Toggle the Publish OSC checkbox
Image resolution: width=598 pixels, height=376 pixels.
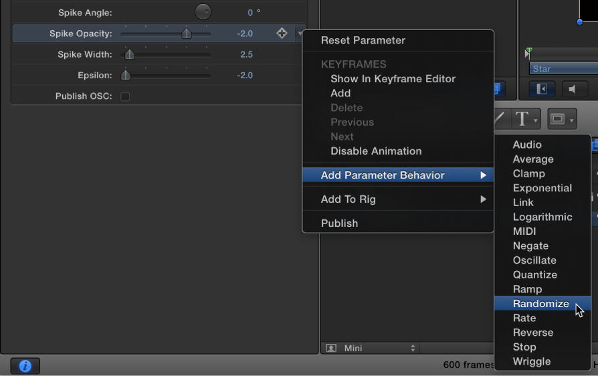tap(125, 96)
